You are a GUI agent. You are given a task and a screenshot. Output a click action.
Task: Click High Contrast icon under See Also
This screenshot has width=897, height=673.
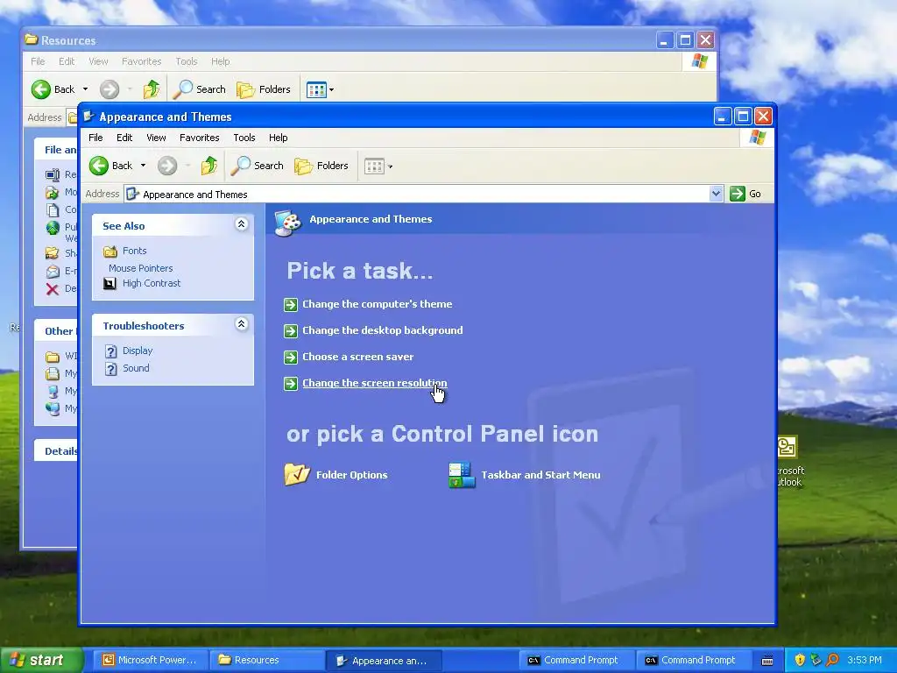click(x=109, y=283)
